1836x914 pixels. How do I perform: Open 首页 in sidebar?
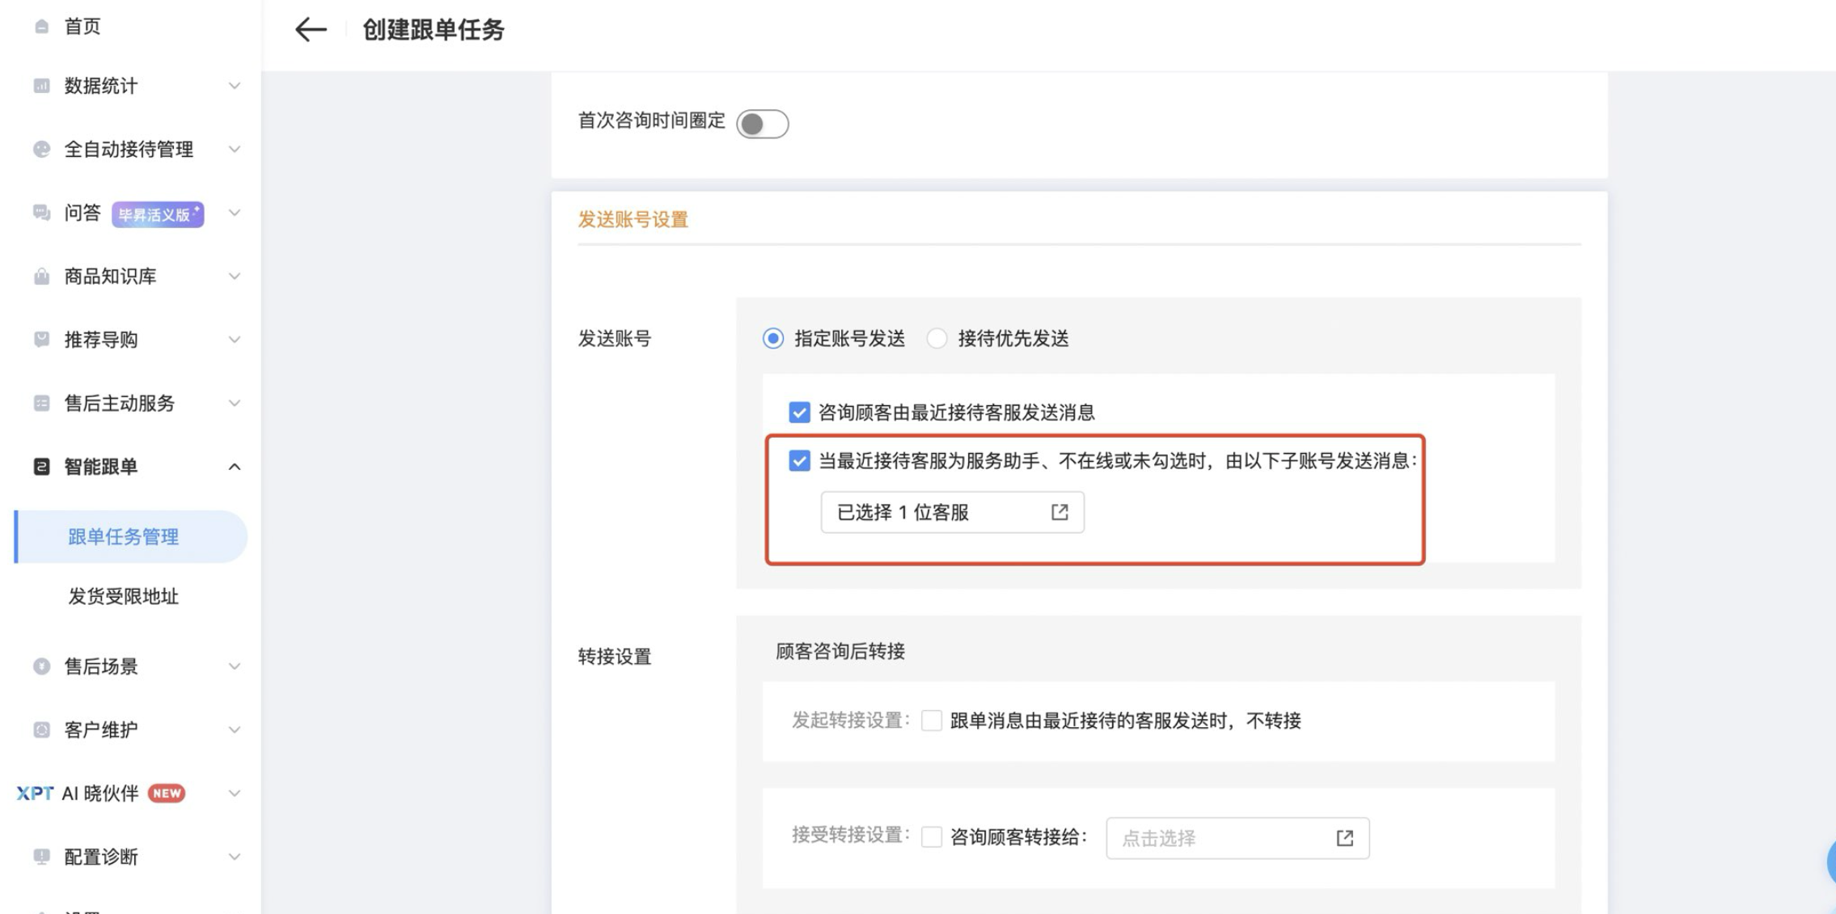[x=82, y=27]
